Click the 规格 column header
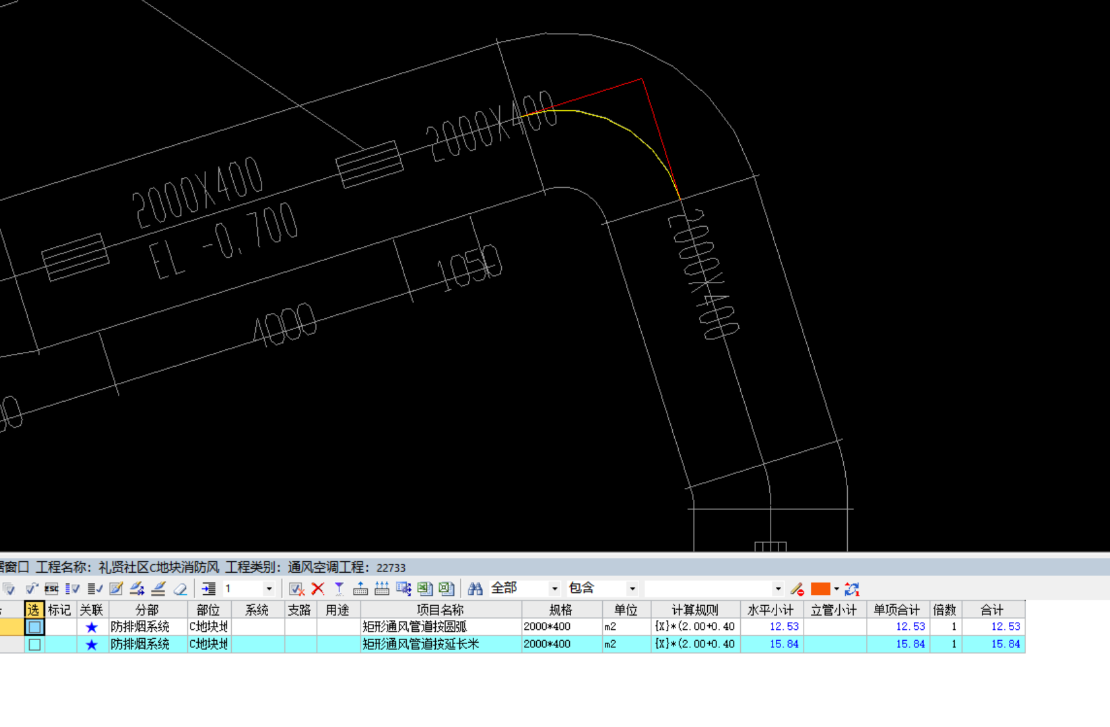The height and width of the screenshot is (727, 1110). click(x=561, y=610)
